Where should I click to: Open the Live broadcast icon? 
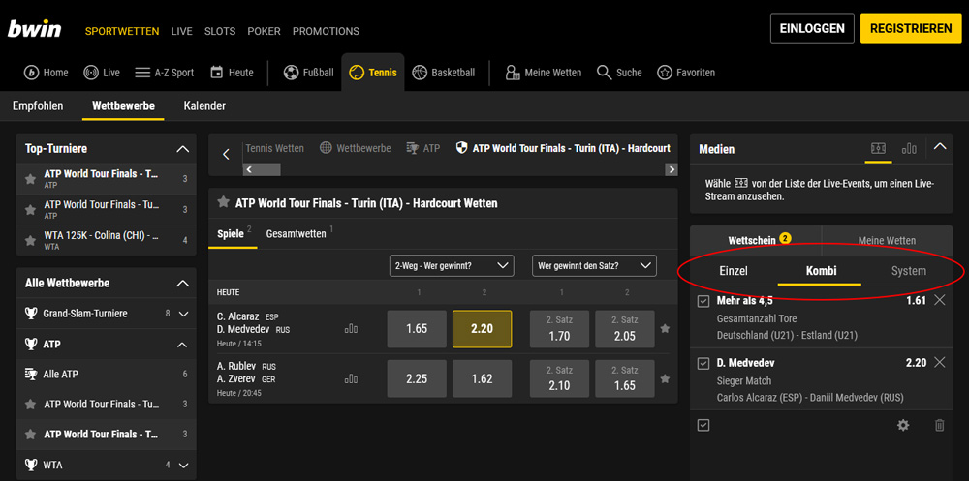[x=91, y=73]
